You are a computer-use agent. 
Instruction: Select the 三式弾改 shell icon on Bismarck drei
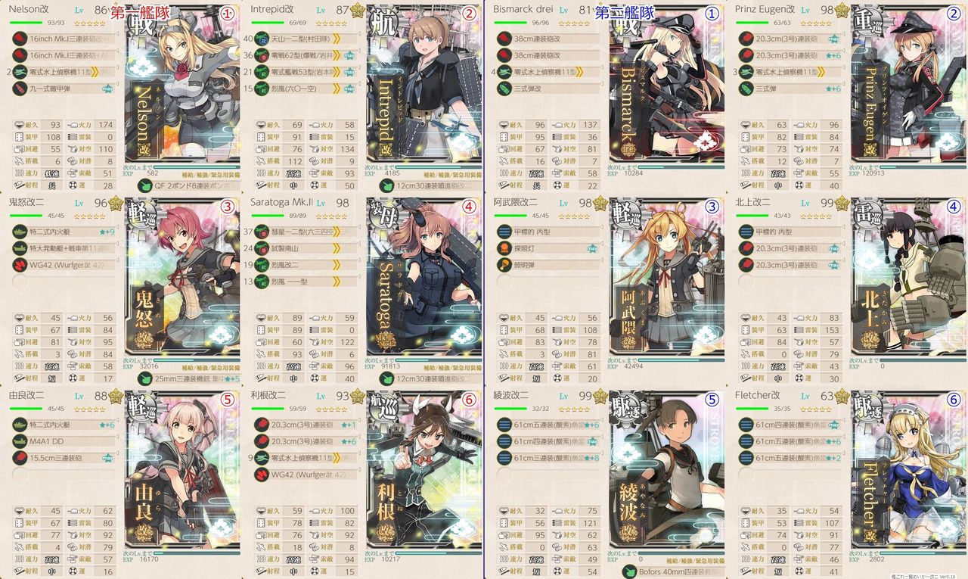pyautogui.click(x=504, y=89)
